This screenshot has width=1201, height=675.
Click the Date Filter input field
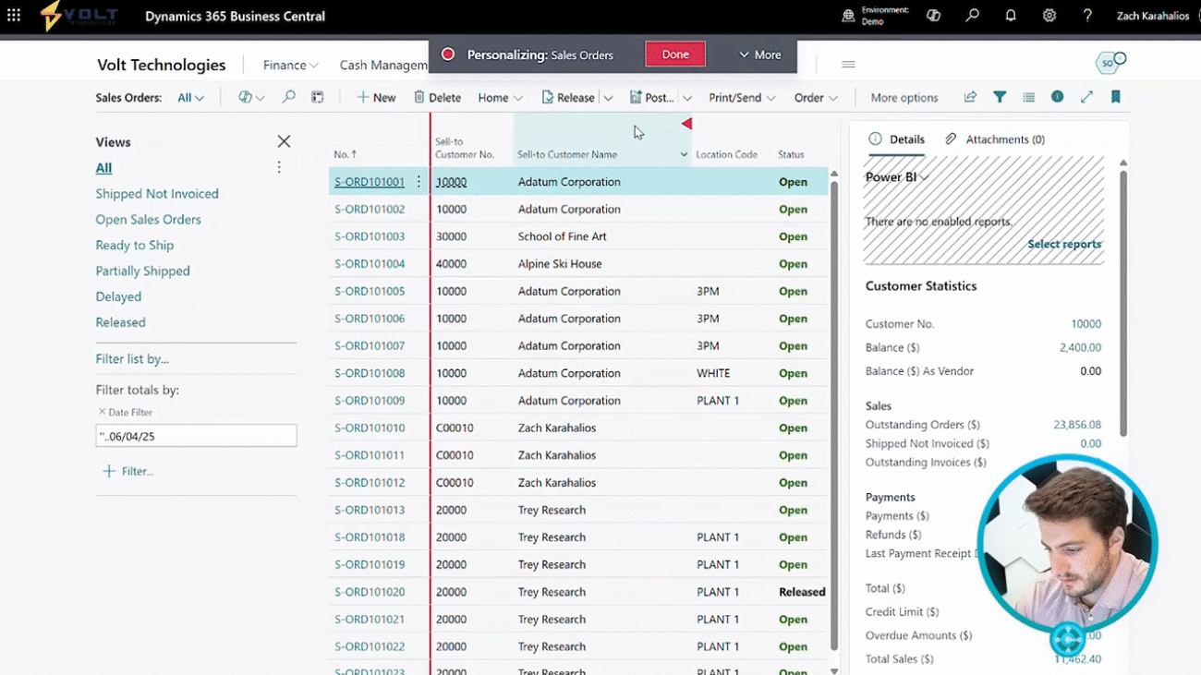coord(196,436)
